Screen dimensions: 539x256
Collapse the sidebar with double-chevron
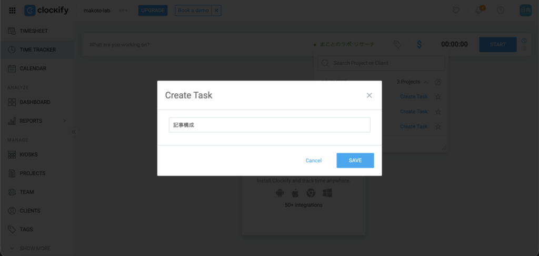click(x=74, y=132)
